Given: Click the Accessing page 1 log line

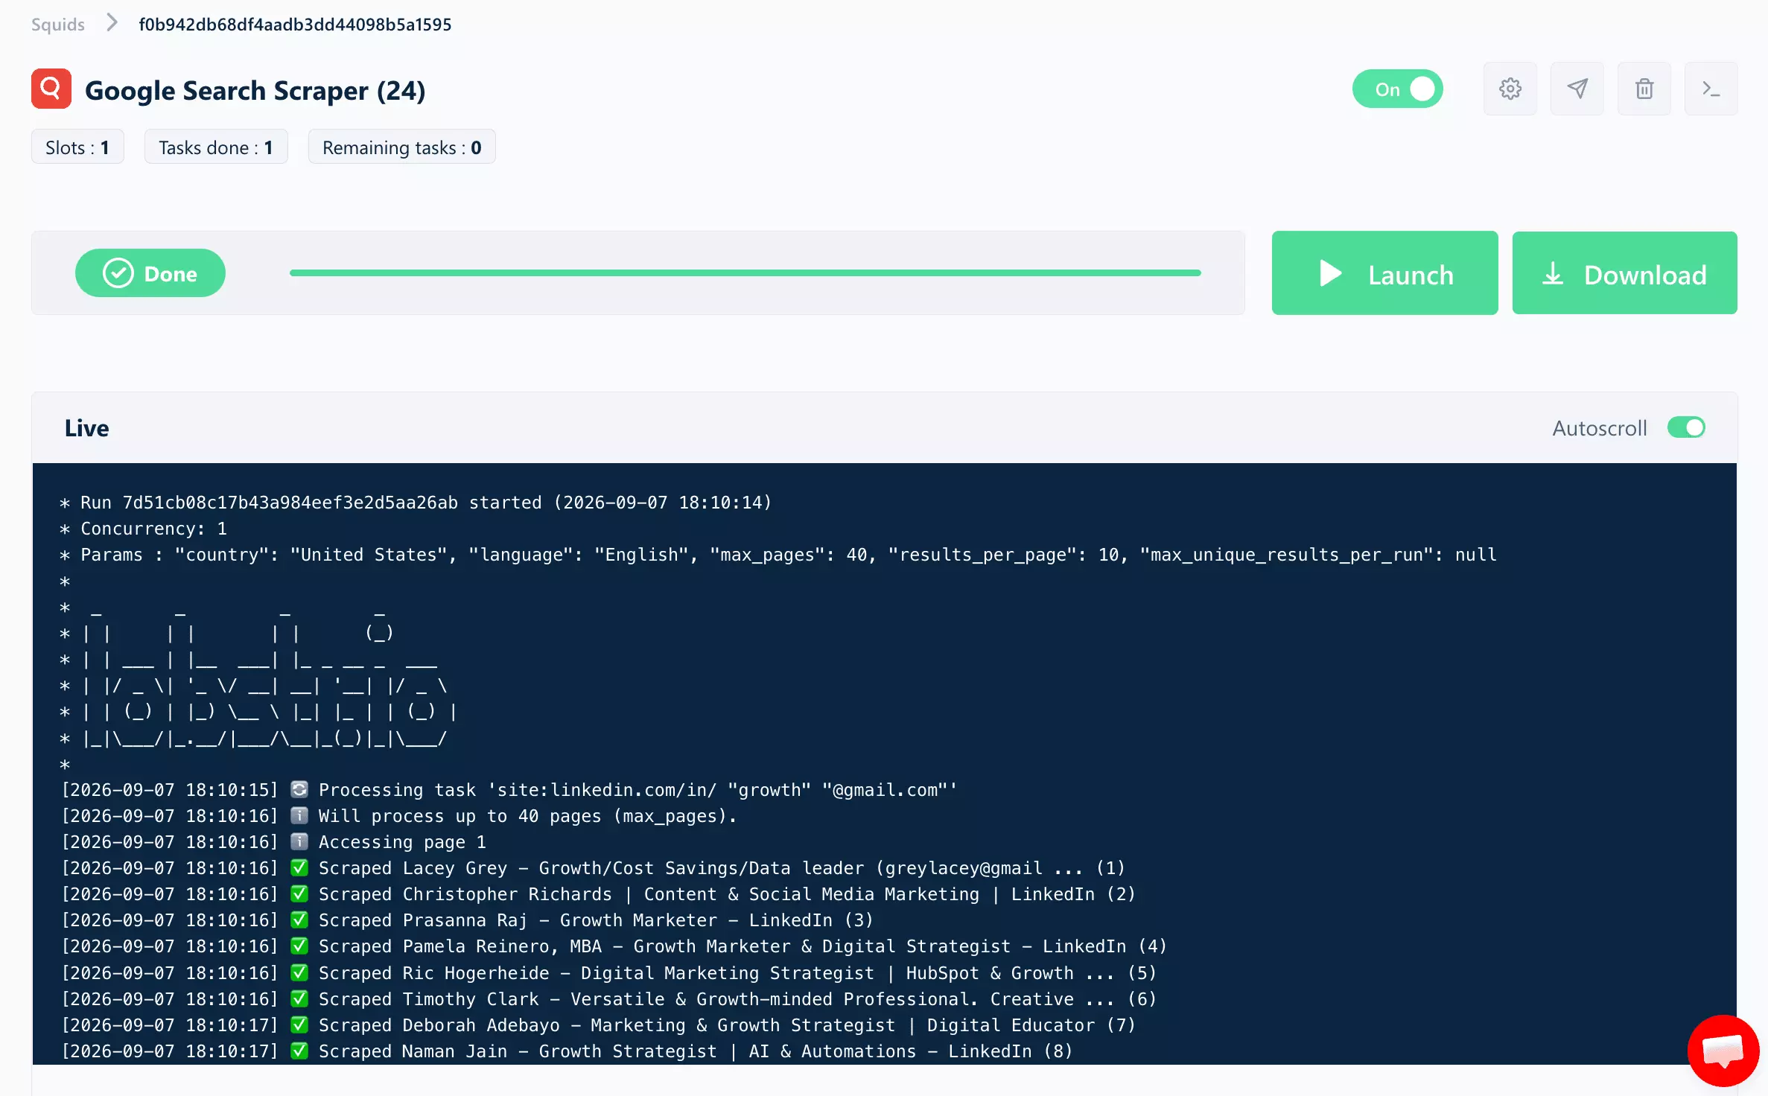Looking at the screenshot, I should click(273, 842).
